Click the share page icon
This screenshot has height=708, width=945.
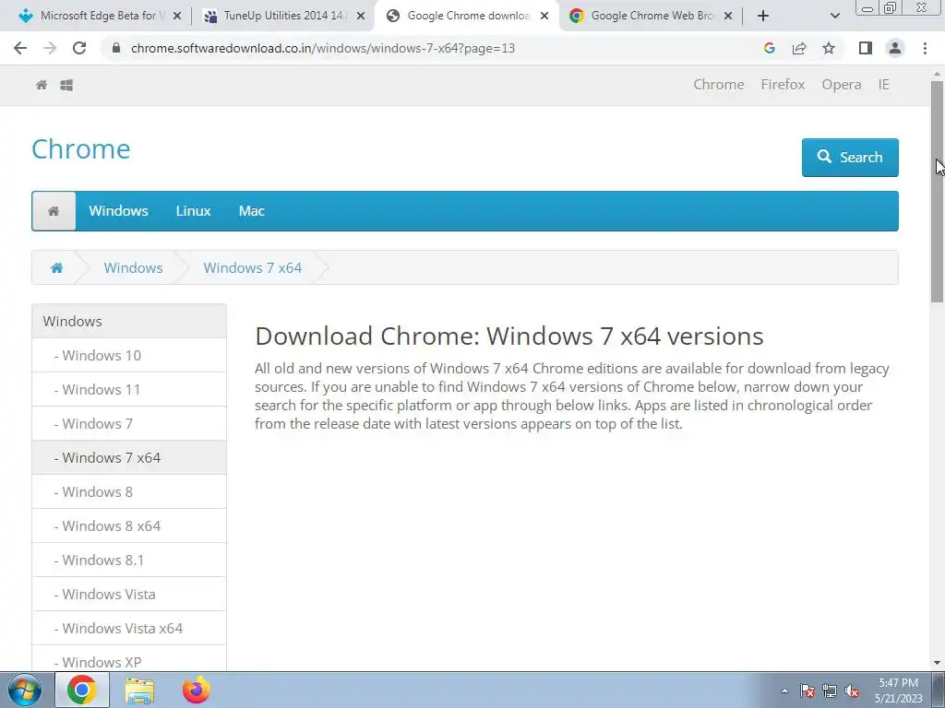coord(799,48)
